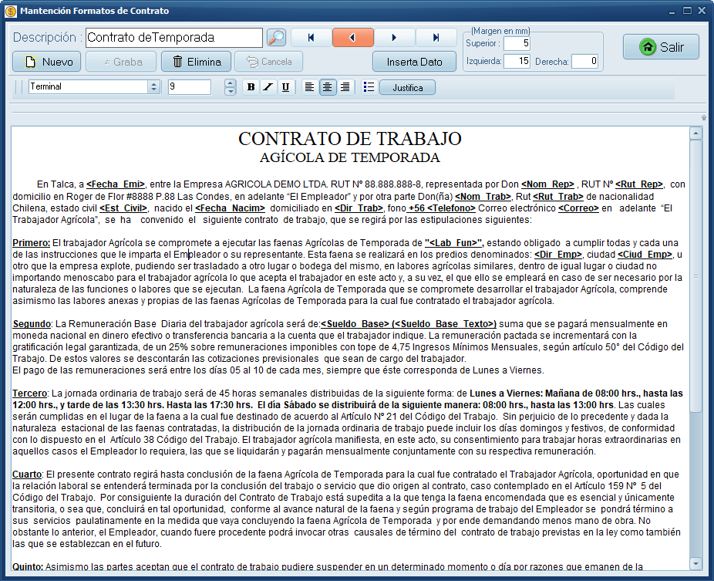The image size is (714, 581).
Task: Click the application icon in title bar
Action: 11,11
